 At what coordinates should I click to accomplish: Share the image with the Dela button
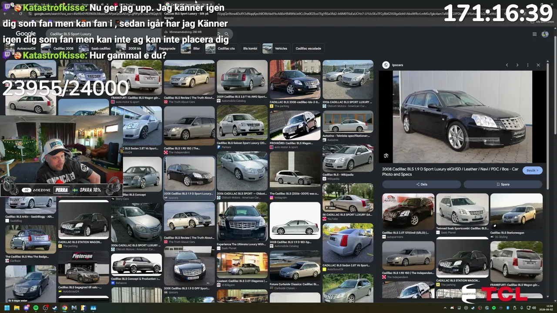(421, 184)
